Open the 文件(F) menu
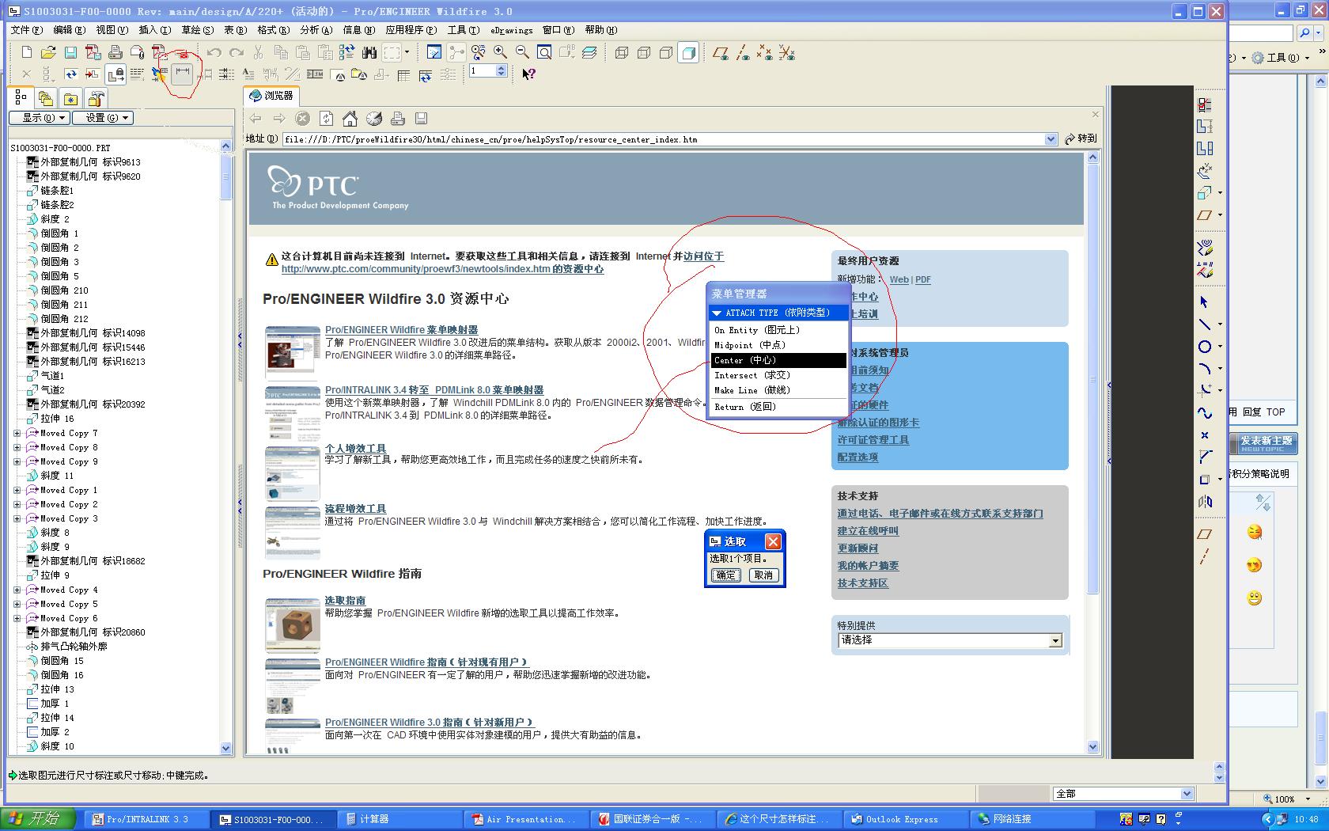This screenshot has height=831, width=1329. [x=26, y=30]
